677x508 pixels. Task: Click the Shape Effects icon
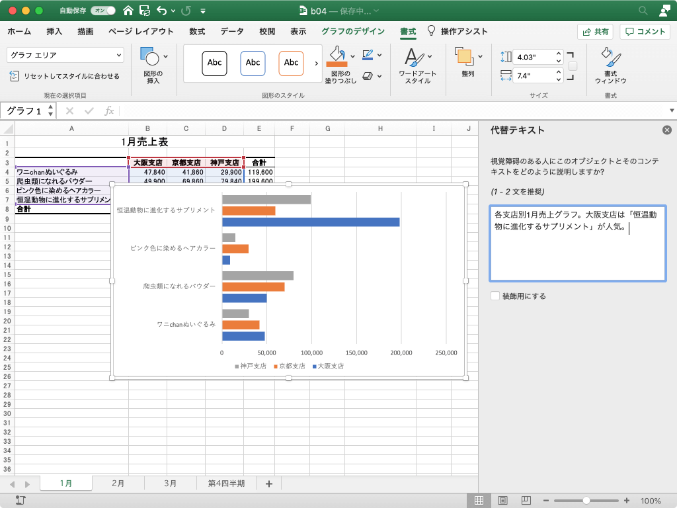[368, 76]
